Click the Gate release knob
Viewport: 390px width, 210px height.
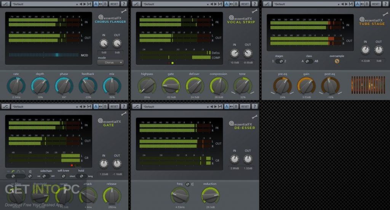coord(112,196)
